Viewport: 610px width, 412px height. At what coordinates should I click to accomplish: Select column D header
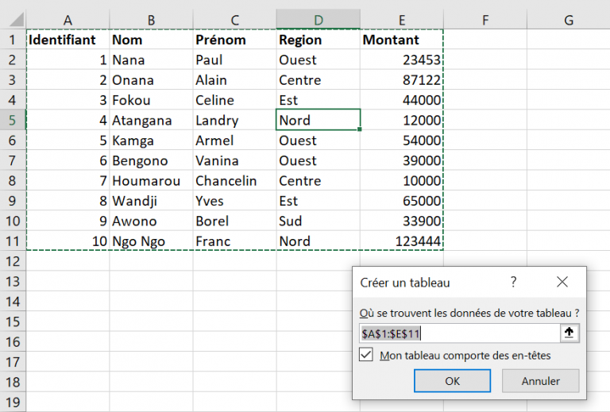pos(318,20)
